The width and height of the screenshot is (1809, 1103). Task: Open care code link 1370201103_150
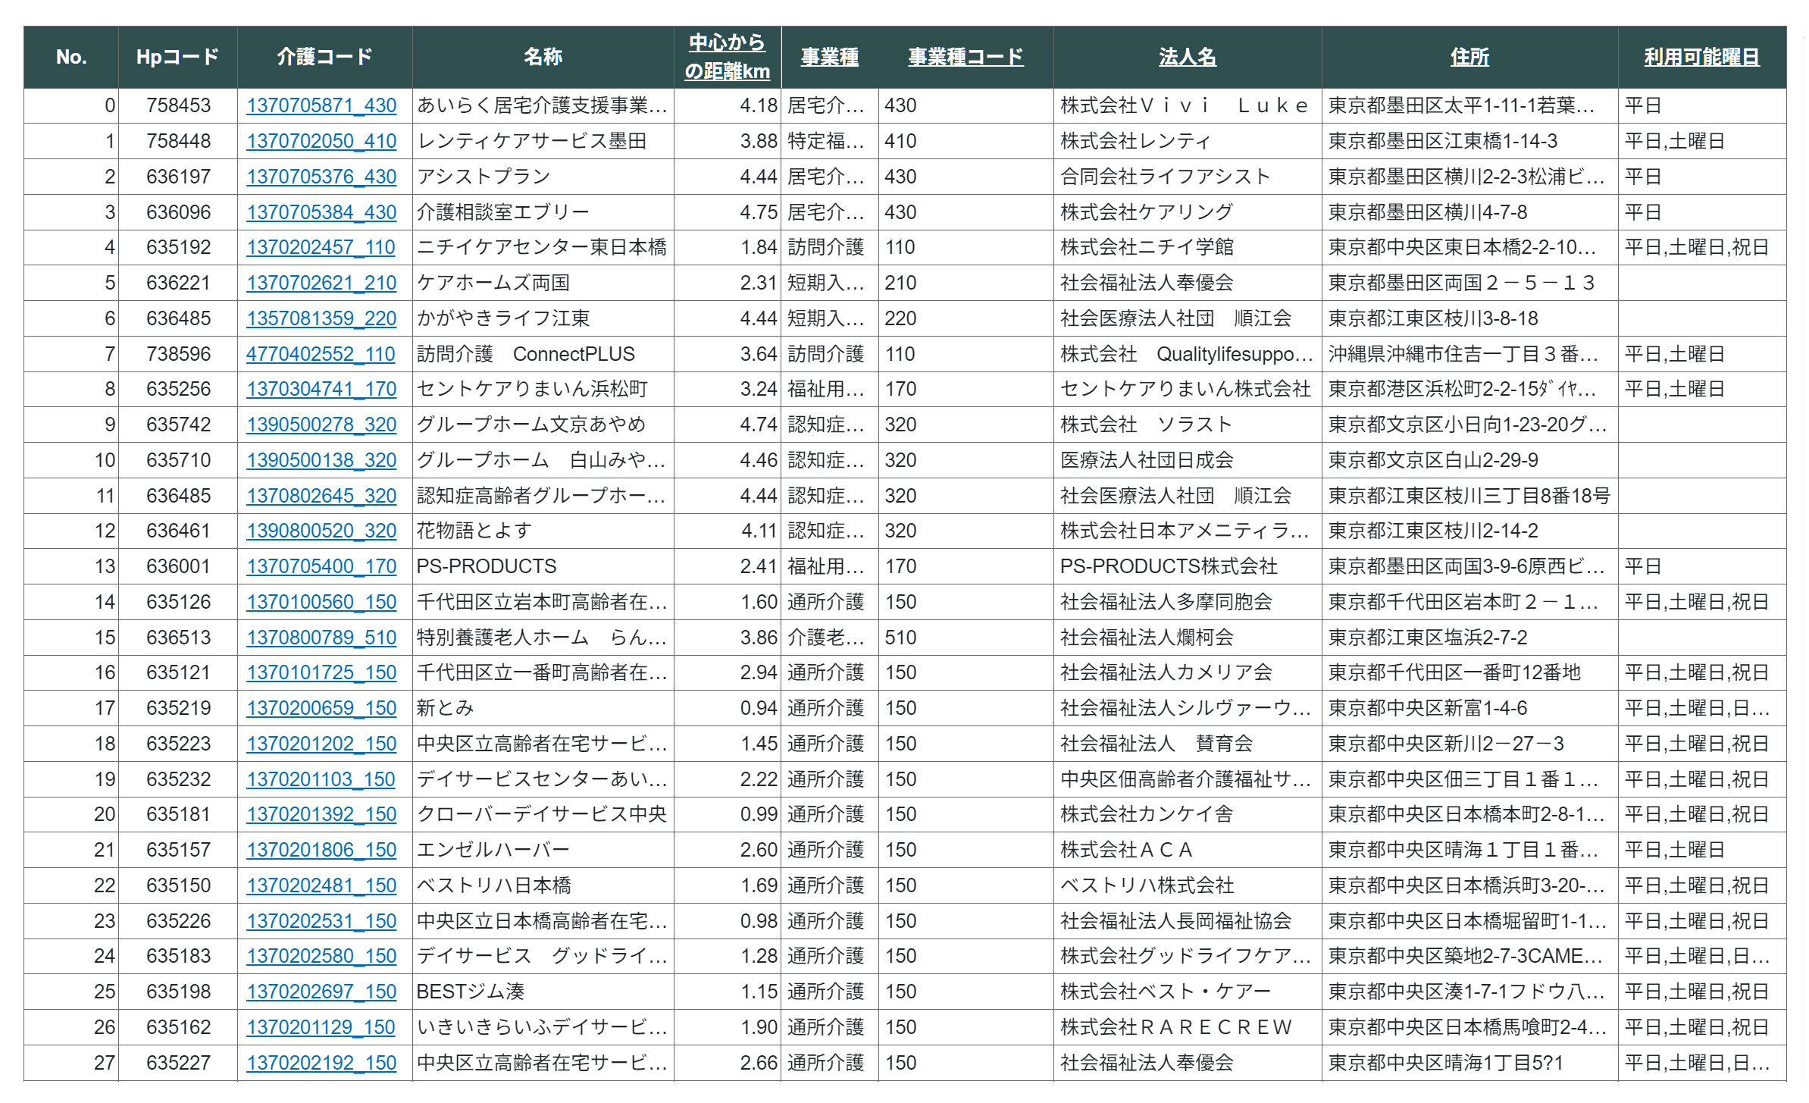pos(321,779)
